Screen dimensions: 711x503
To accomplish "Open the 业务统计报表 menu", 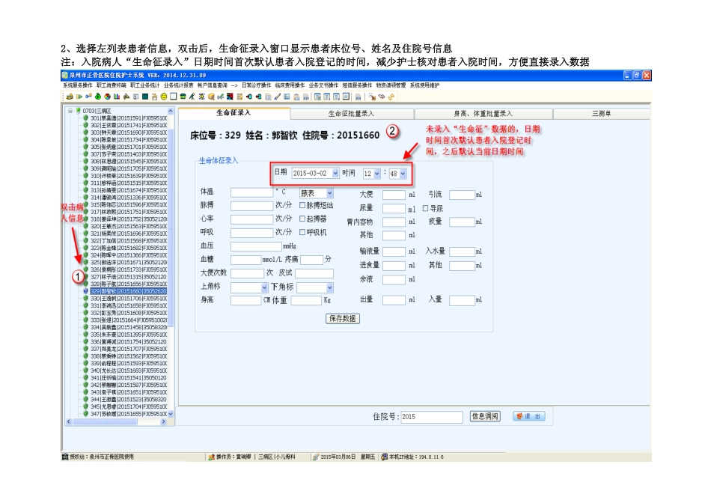I will (x=178, y=85).
